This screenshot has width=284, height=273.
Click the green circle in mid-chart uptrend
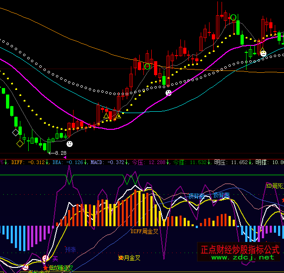pyautogui.click(x=147, y=66)
